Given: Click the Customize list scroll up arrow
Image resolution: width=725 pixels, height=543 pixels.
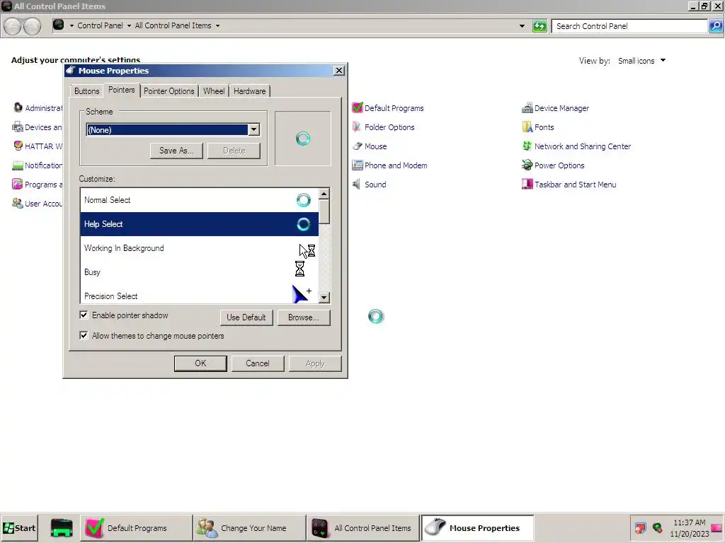Looking at the screenshot, I should tap(324, 194).
